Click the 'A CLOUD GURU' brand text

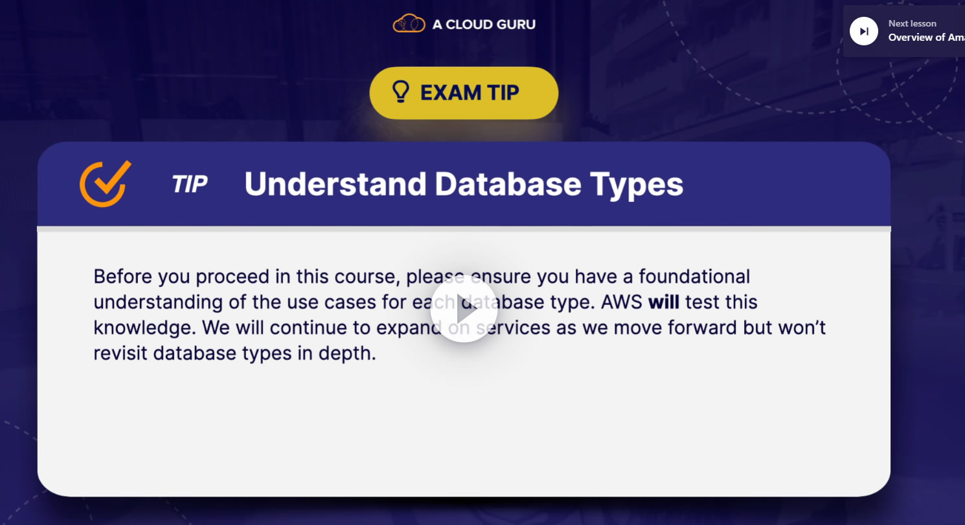click(484, 25)
